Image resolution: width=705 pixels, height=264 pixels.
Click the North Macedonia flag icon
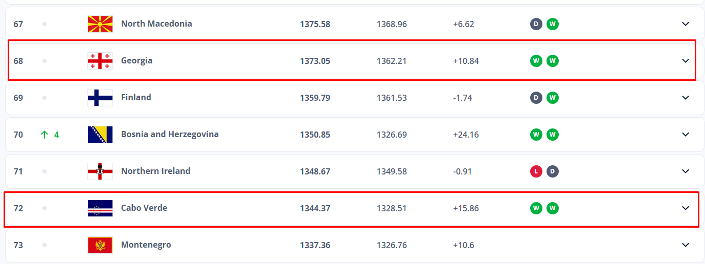[x=100, y=24]
